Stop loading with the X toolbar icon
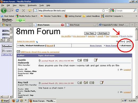Image resolution: width=138 pixels, height=103 pixels. point(23,11)
